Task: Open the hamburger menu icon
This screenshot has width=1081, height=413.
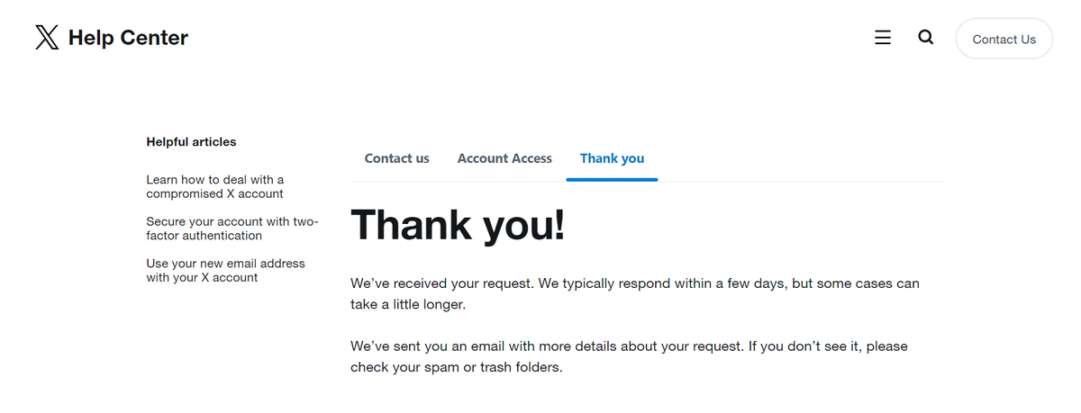Action: pyautogui.click(x=883, y=38)
